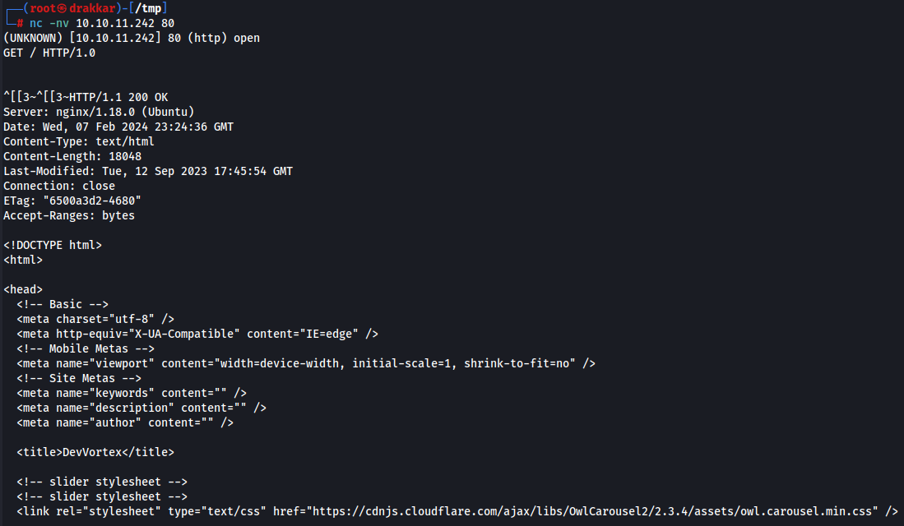Click the X-UA-Compatible meta tag
The height and width of the screenshot is (526, 904).
point(197,334)
